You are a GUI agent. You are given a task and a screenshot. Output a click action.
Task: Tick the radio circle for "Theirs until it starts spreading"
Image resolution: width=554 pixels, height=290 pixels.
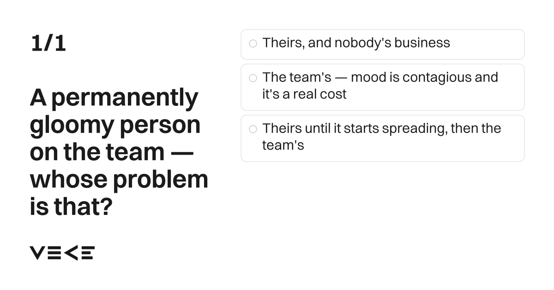point(253,129)
